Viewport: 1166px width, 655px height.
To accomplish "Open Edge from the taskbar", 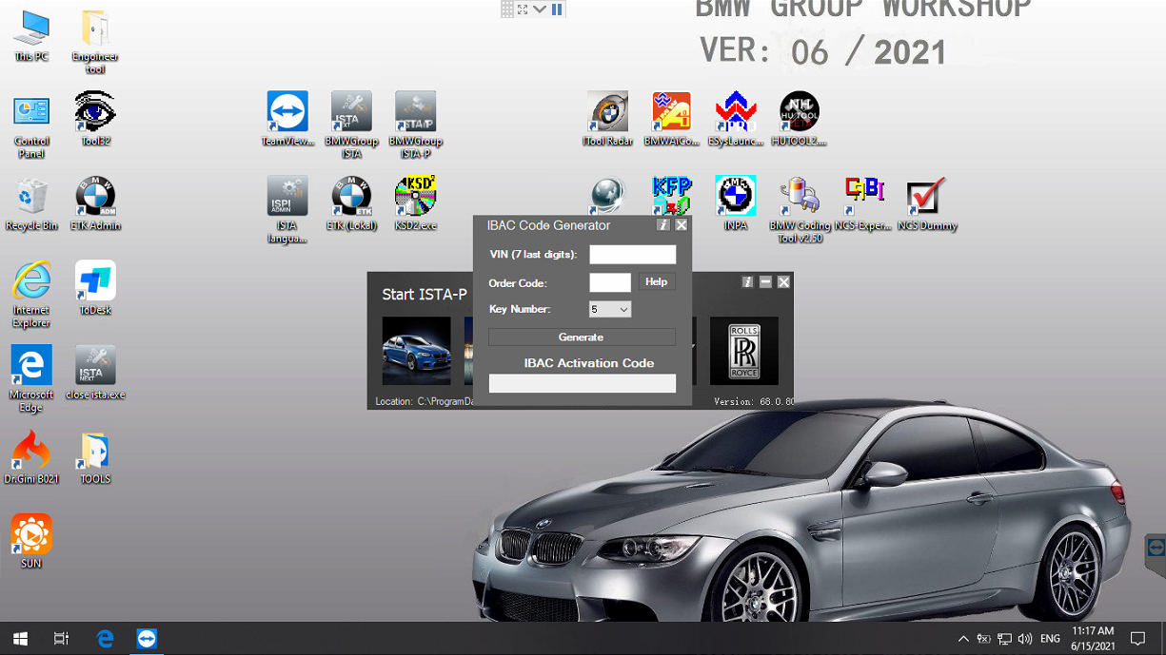I will point(105,639).
